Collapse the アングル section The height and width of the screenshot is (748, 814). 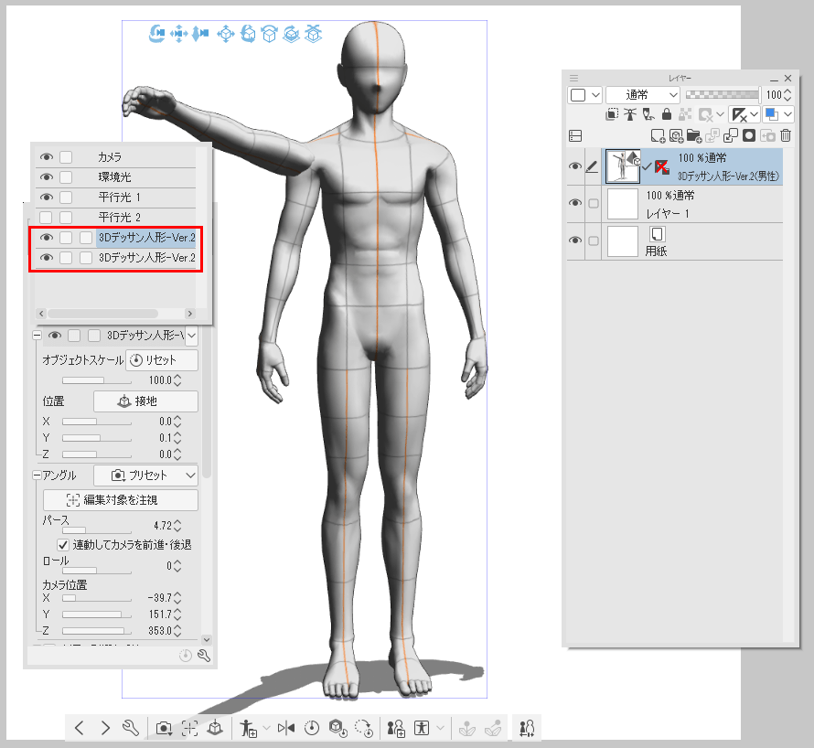pyautogui.click(x=37, y=475)
